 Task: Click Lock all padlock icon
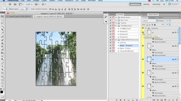point(155,25)
